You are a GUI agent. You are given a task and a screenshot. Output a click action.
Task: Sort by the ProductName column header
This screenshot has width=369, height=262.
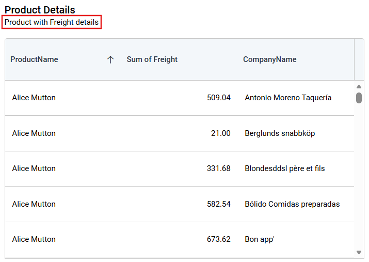[35, 59]
